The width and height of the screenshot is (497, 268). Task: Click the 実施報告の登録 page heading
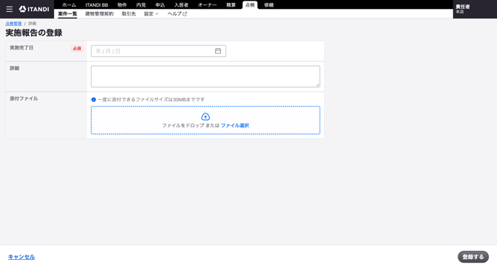pos(34,33)
